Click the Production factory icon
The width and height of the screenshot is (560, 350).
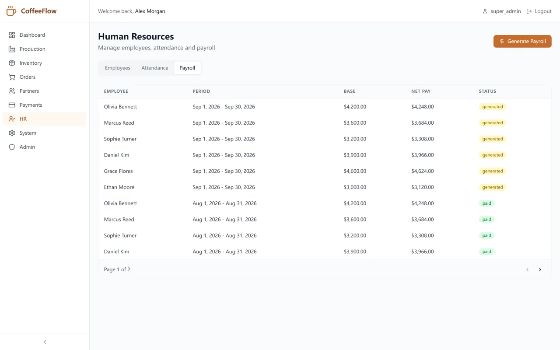[x=12, y=49]
